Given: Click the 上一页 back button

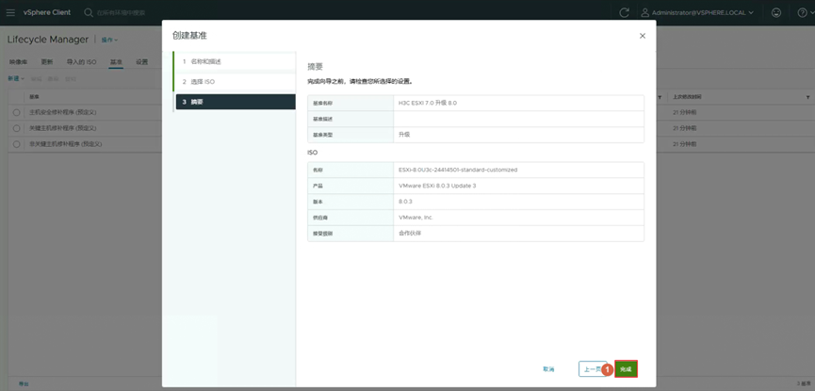Looking at the screenshot, I should pyautogui.click(x=593, y=369).
